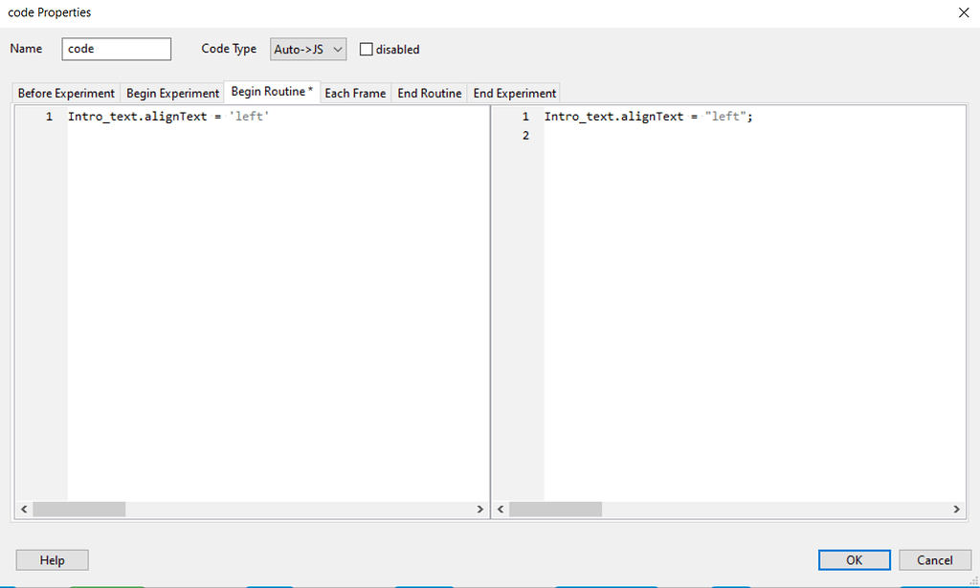The image size is (980, 588).
Task: Click the Help button
Action: 52,559
